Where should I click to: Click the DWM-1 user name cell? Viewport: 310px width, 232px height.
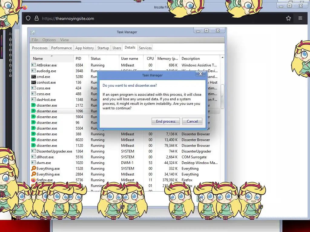click(x=127, y=163)
